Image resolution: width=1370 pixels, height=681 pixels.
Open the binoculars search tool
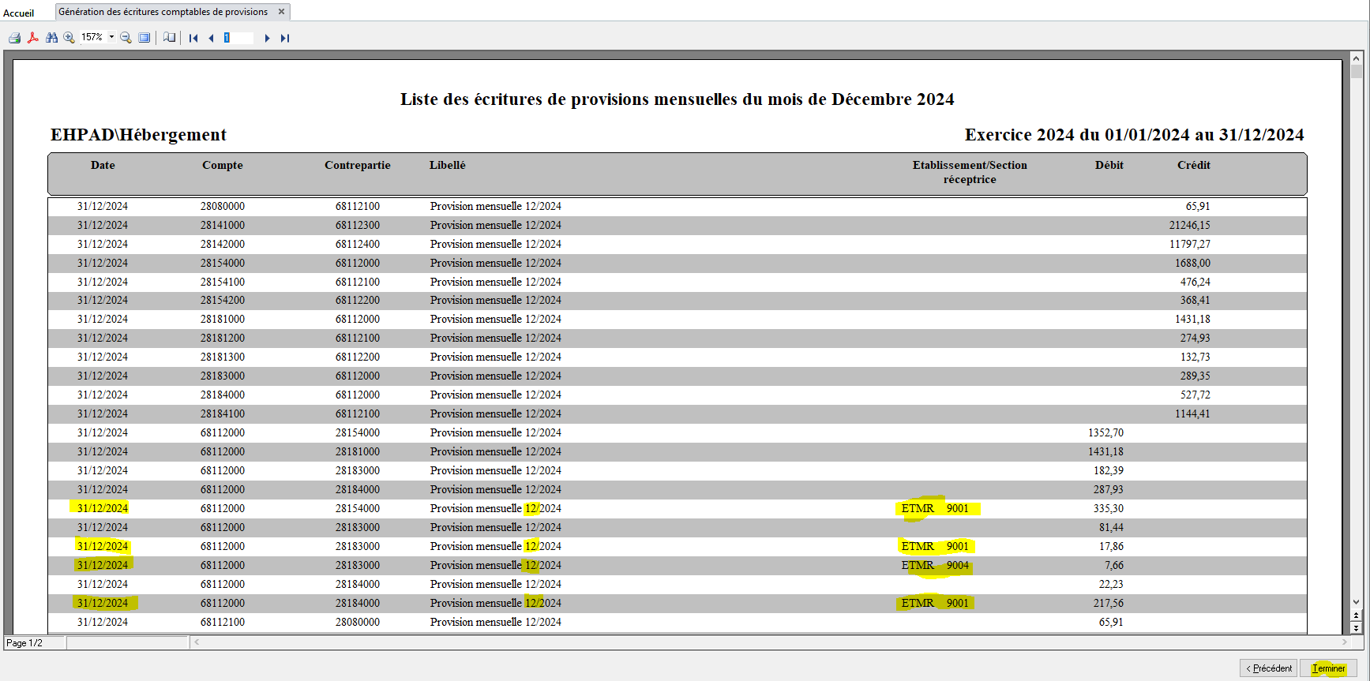tap(52, 38)
